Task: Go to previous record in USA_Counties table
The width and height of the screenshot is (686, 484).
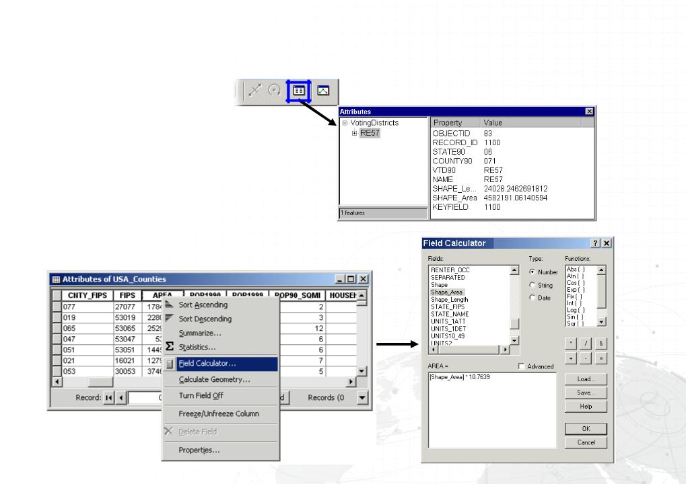Action: 121,397
